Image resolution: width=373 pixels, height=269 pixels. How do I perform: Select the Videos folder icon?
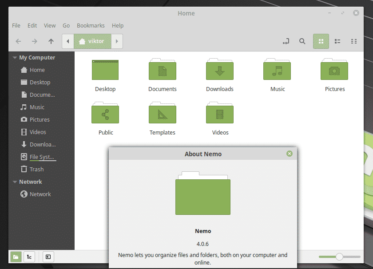[220, 113]
